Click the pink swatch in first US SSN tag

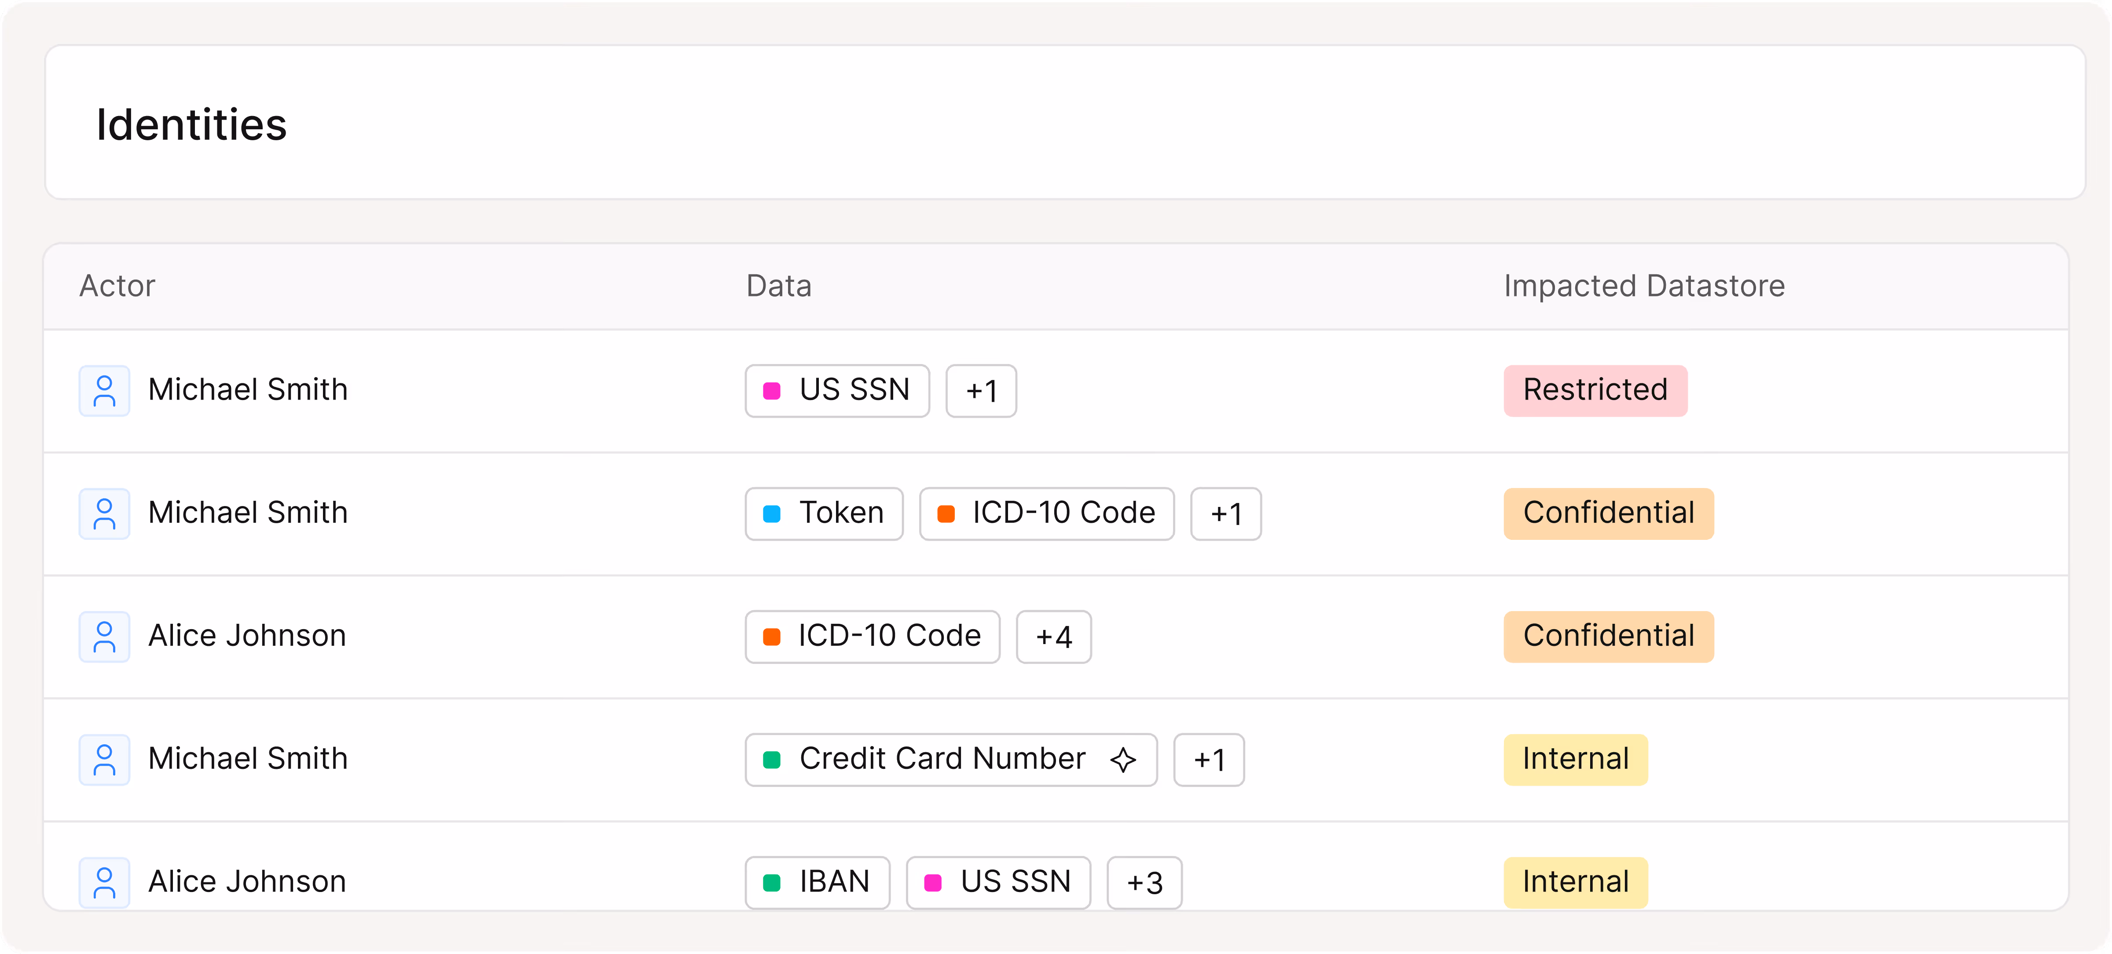[771, 390]
